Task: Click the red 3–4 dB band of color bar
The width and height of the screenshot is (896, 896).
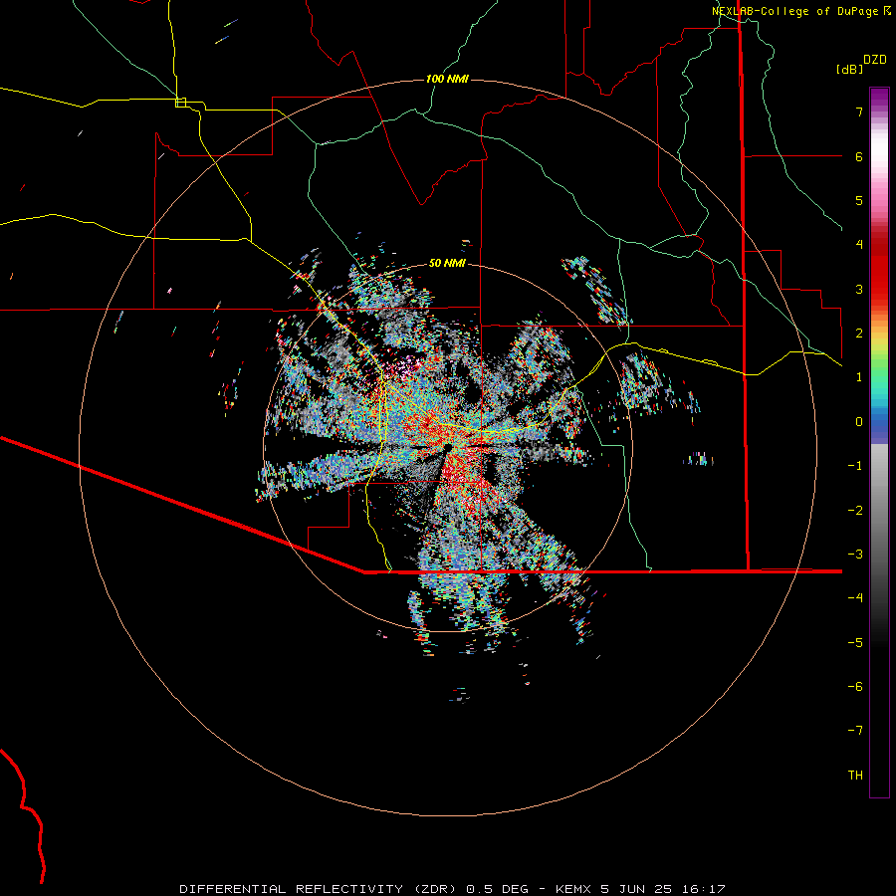Action: tap(879, 266)
